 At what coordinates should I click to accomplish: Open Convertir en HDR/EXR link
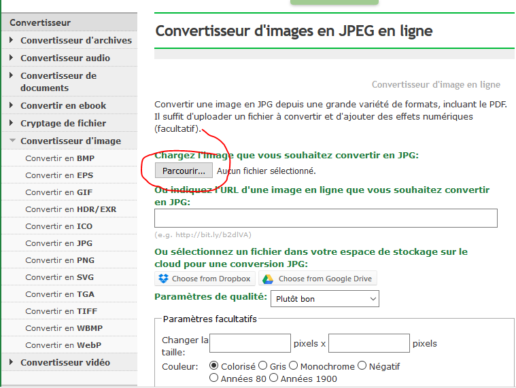tap(71, 209)
